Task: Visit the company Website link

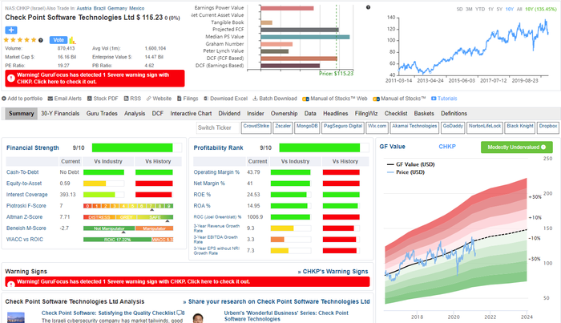Action: (159, 99)
